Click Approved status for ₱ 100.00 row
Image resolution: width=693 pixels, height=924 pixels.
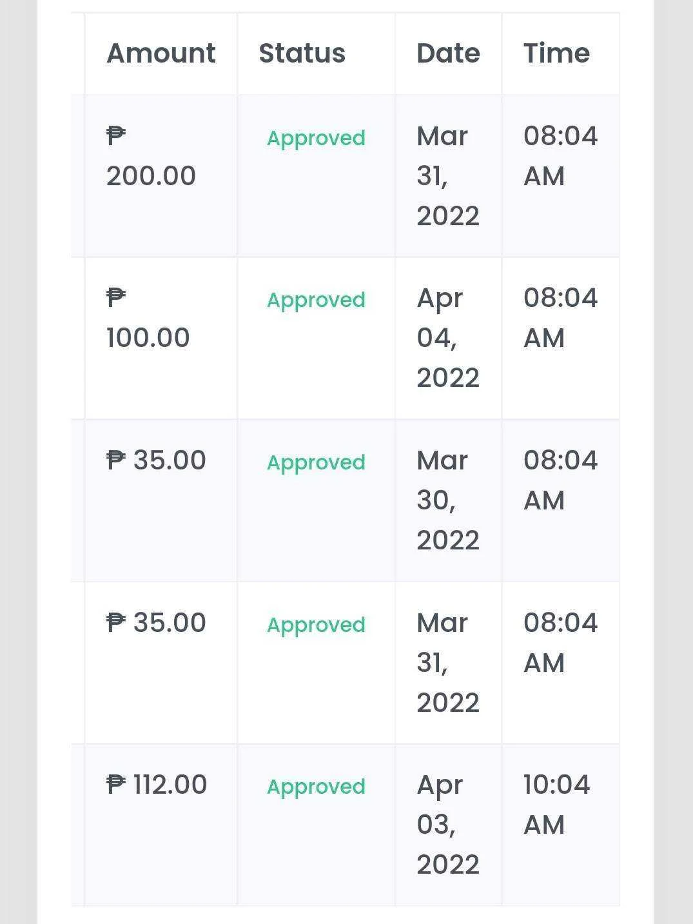pos(316,300)
